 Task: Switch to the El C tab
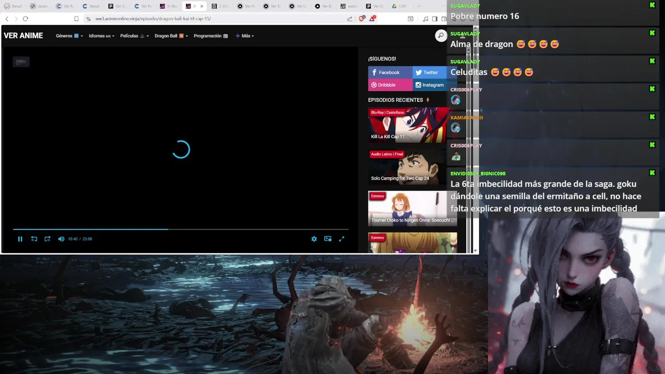(x=220, y=6)
